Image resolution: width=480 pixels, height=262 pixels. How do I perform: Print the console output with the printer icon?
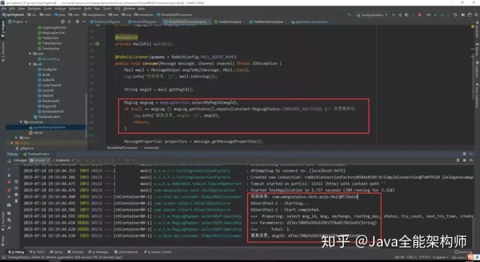(x=16, y=195)
